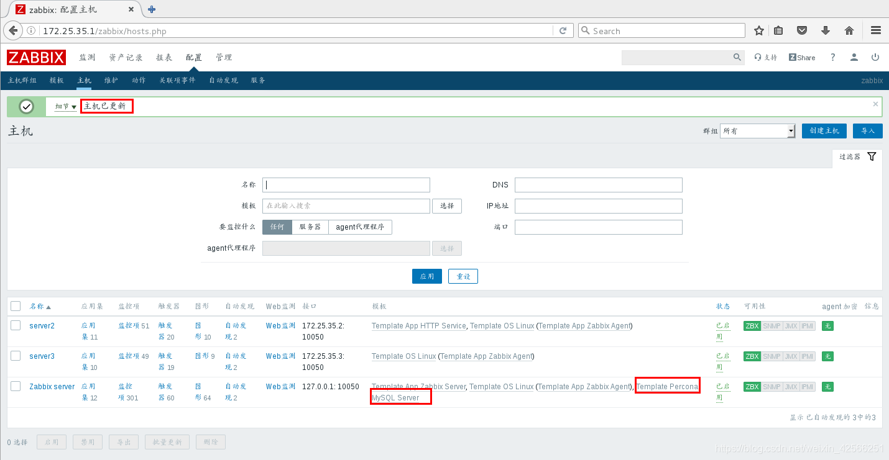Viewport: 889px width, 460px height.
Task: Click IPMI badge in Zabbix server row
Action: 808,387
